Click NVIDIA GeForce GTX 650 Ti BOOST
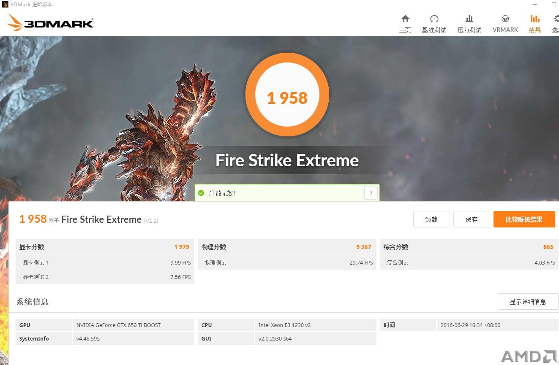This screenshot has height=365, width=559. click(x=119, y=325)
